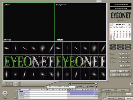Jump to the last recording segment button
The image size is (133, 100).
point(129,75)
